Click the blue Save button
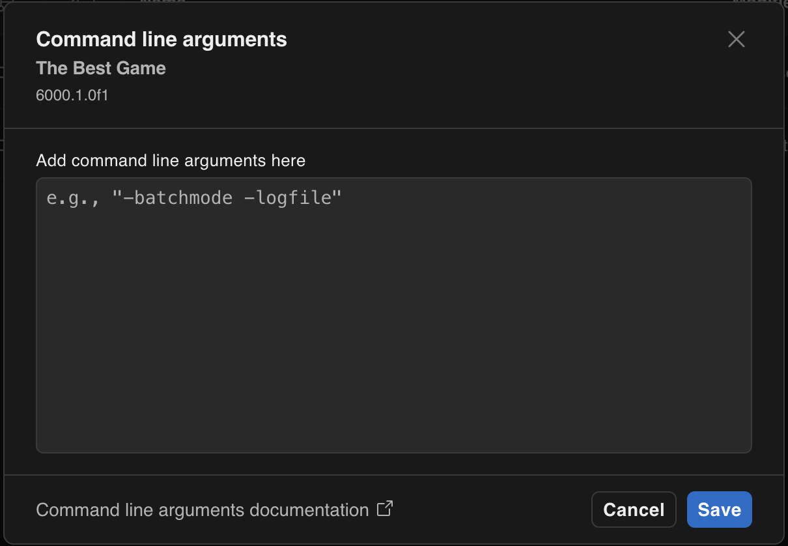This screenshot has height=546, width=788. point(719,510)
